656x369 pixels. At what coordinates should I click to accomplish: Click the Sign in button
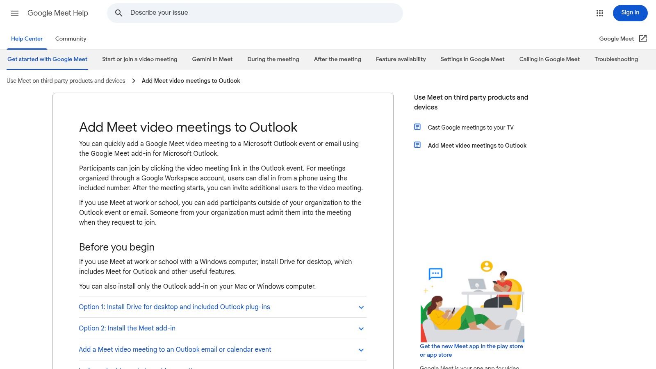[x=630, y=13]
